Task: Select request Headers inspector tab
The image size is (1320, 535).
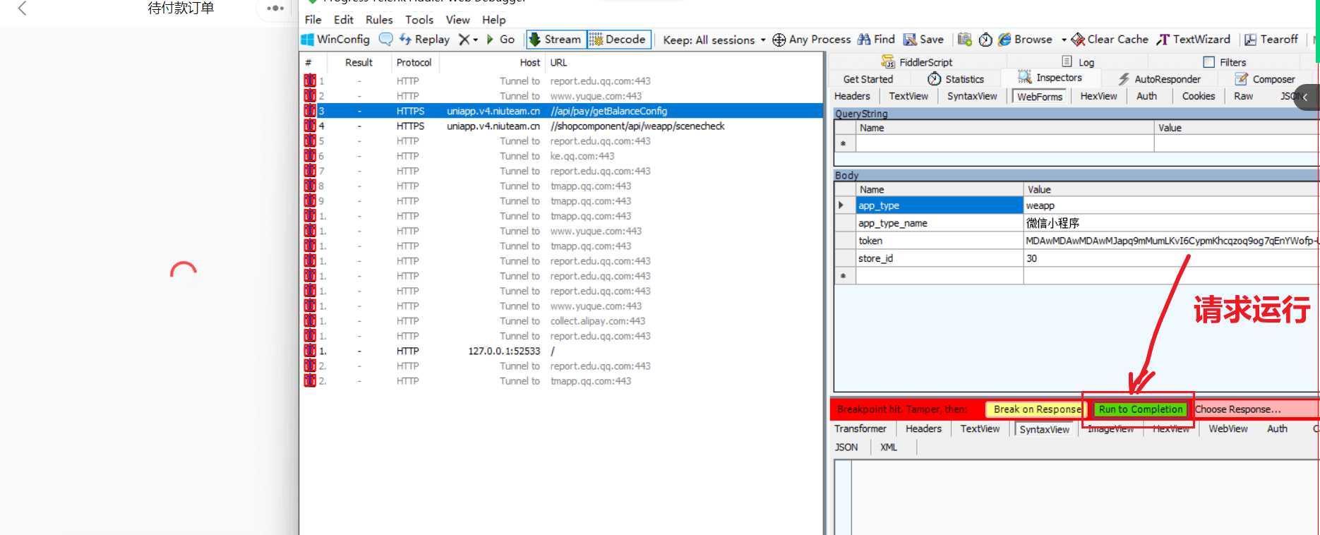Action: coord(852,96)
